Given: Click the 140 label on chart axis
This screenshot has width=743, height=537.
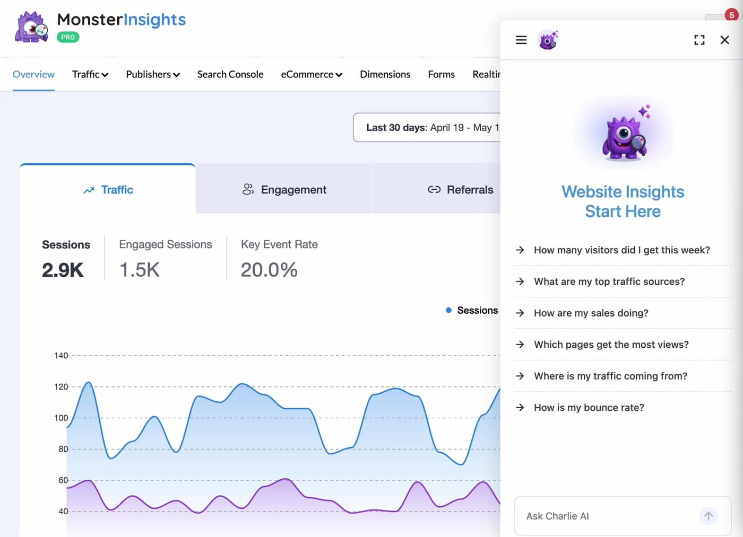Looking at the screenshot, I should (61, 356).
